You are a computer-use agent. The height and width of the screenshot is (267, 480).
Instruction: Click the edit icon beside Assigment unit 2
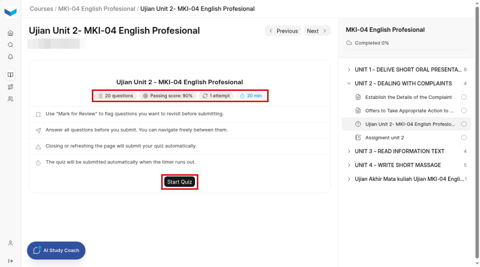358,137
